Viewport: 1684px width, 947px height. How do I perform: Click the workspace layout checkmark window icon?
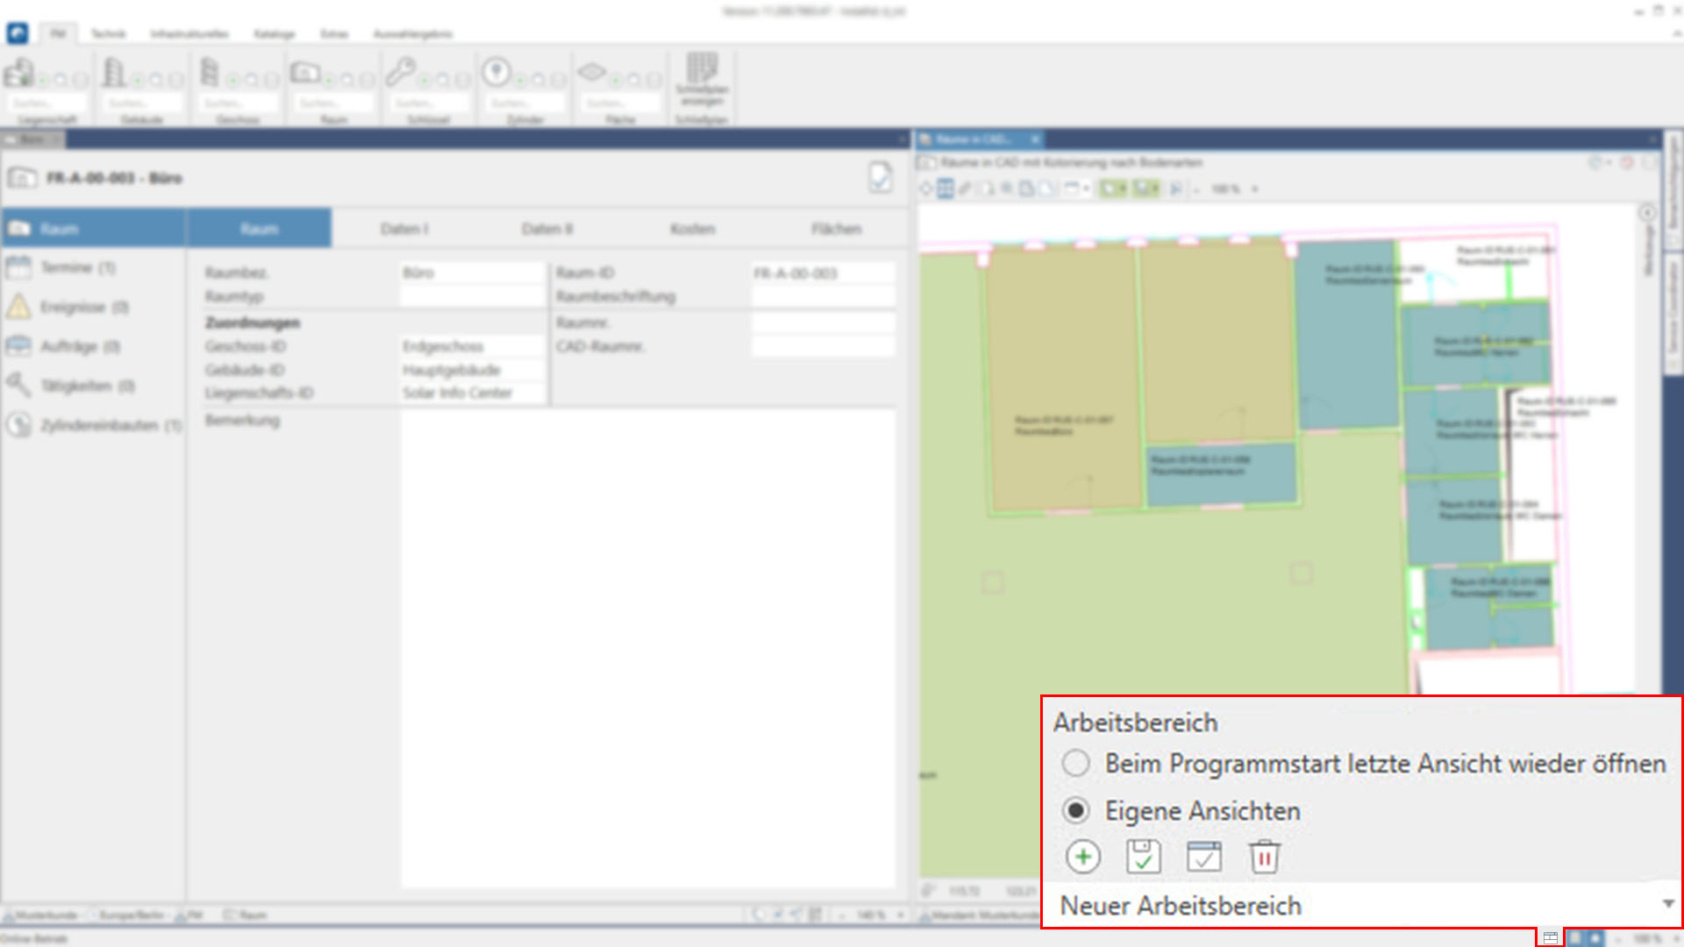pyautogui.click(x=1203, y=857)
